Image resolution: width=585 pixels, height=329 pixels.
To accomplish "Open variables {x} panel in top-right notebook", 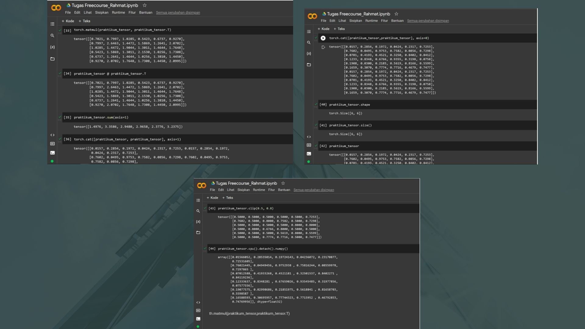I will [309, 54].
